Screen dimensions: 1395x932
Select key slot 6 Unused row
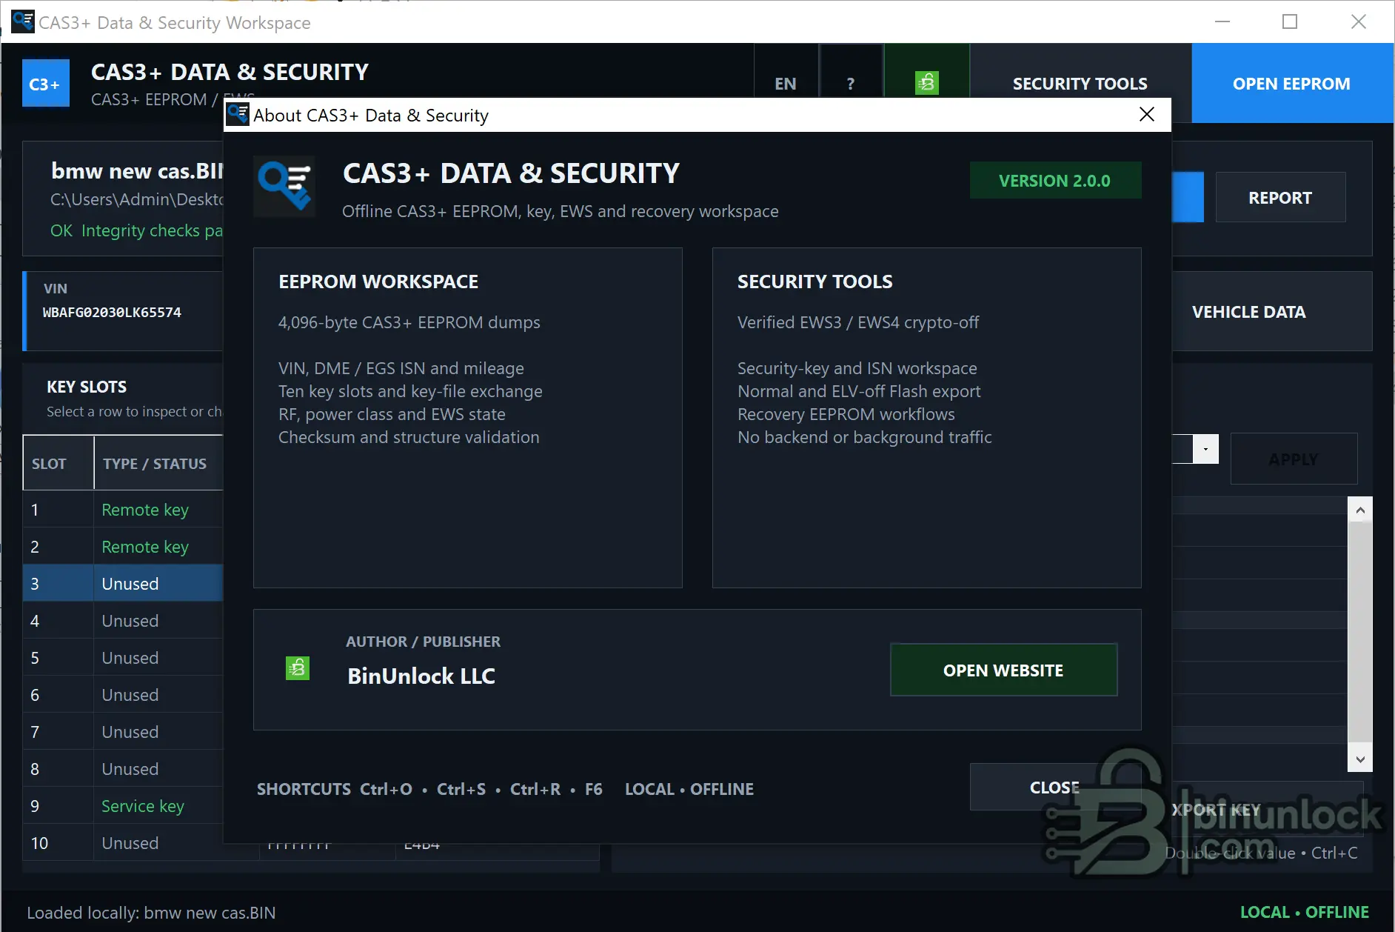(123, 694)
